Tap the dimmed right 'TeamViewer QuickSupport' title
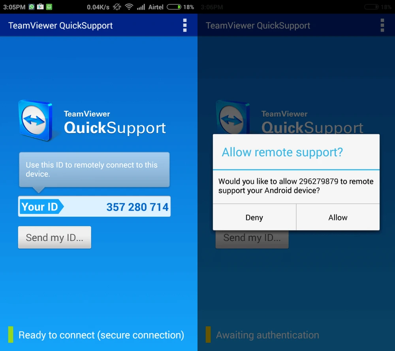Screen dimensions: 395x351 pos(258,25)
